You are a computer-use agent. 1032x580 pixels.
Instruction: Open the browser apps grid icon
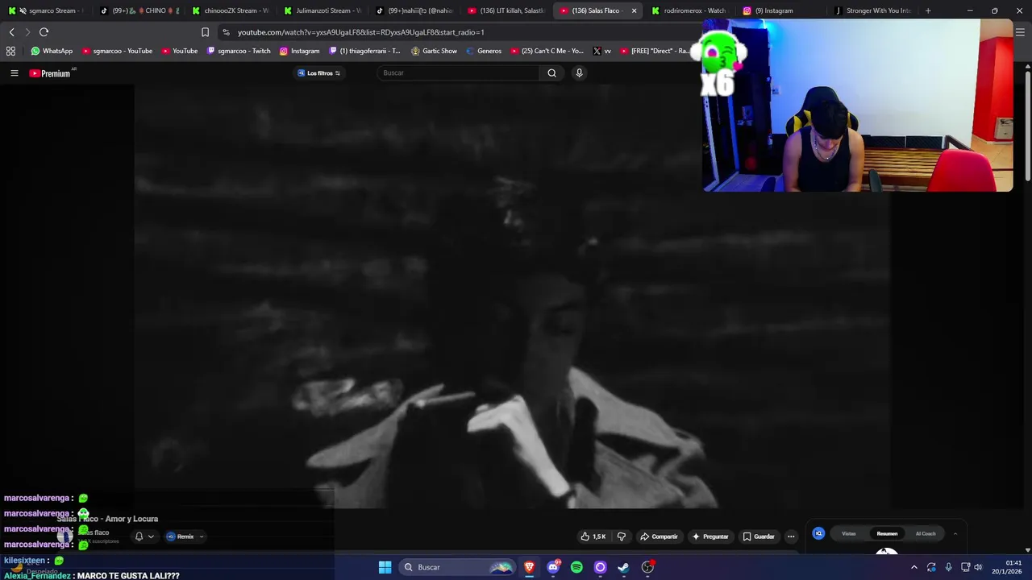pos(10,51)
